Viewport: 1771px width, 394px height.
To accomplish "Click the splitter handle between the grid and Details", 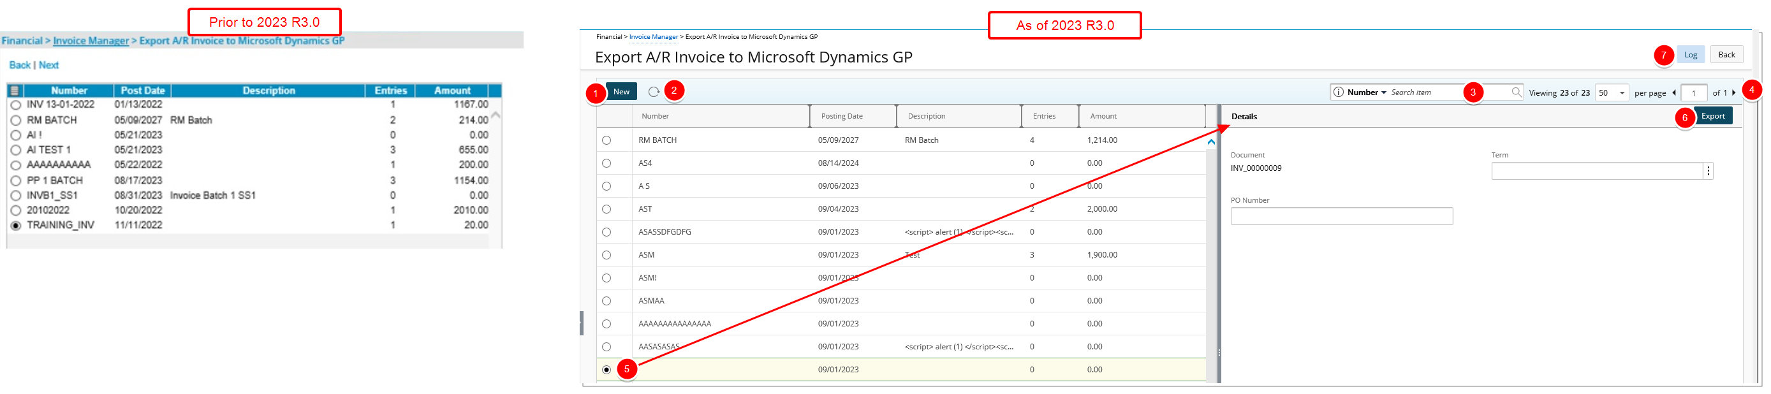I will click(x=1219, y=352).
